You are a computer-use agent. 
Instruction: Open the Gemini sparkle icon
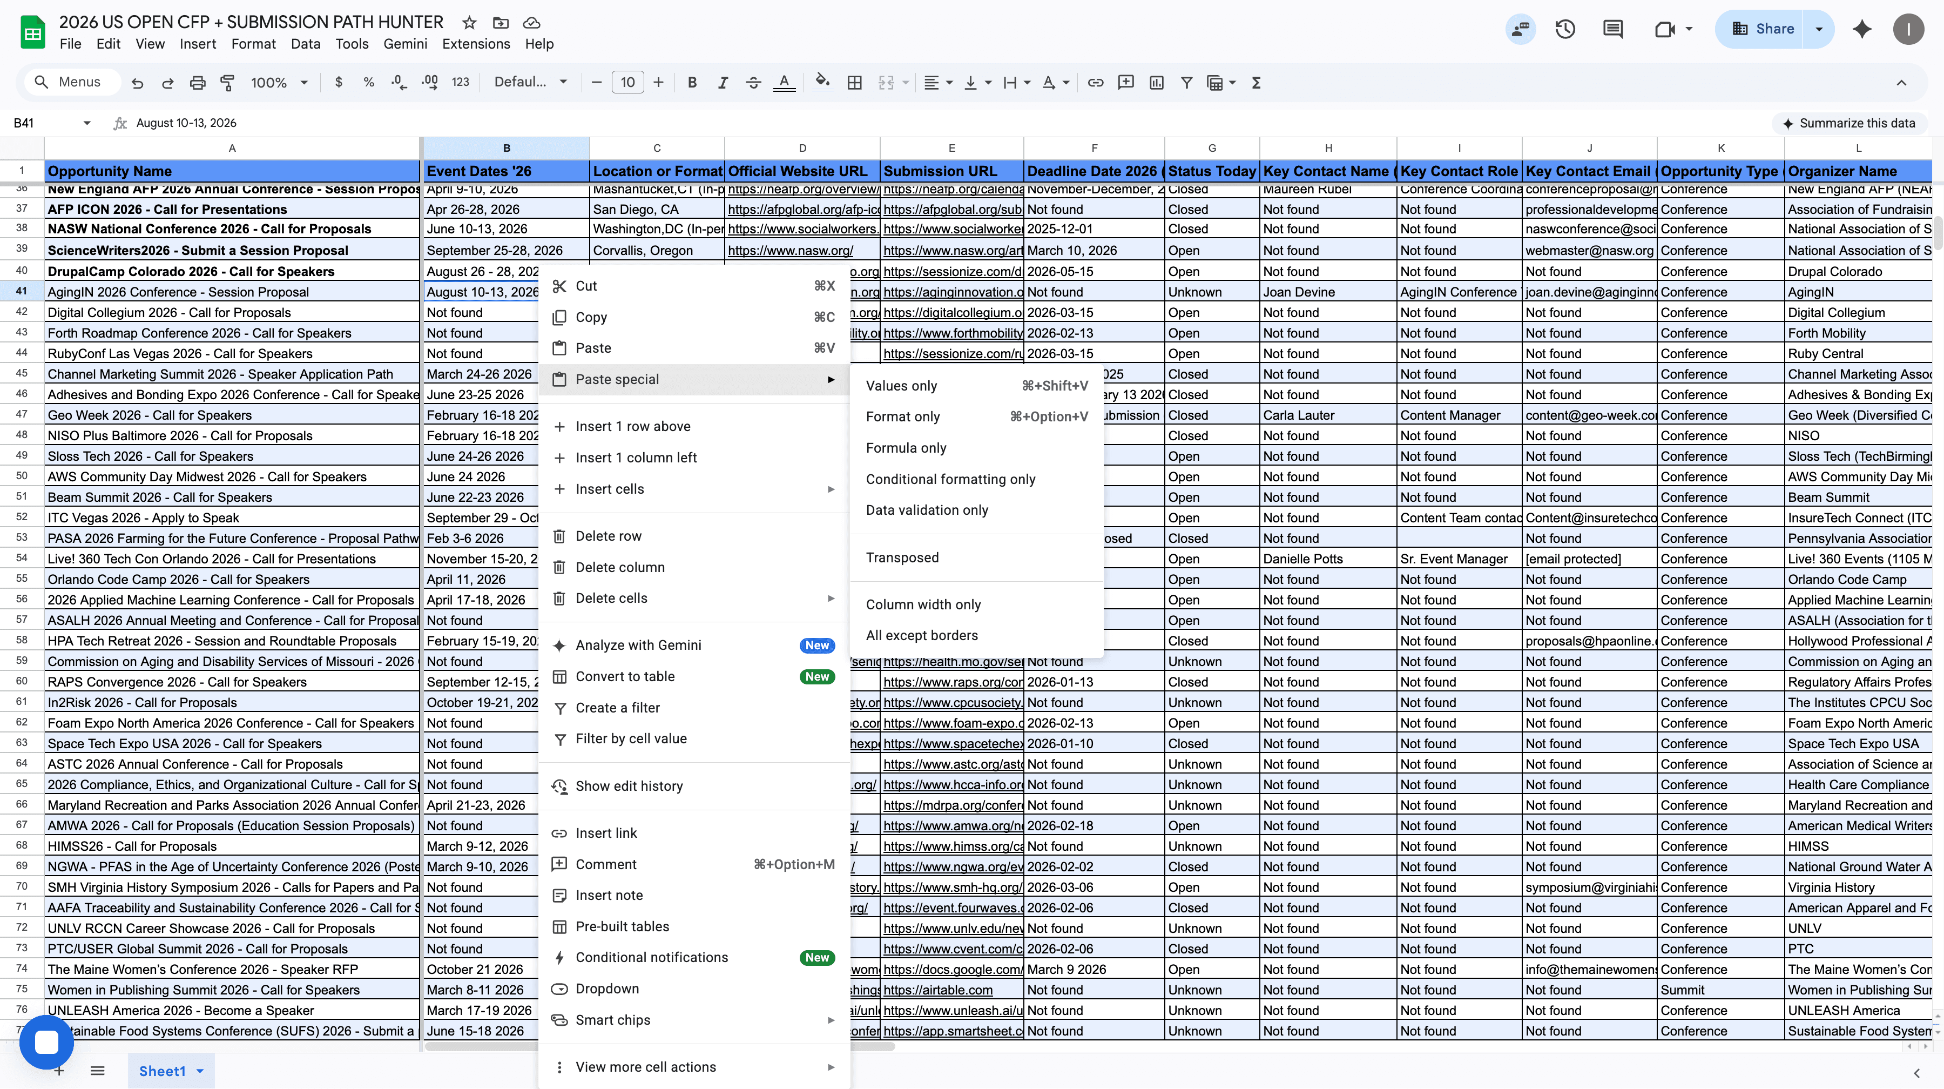1862,29
